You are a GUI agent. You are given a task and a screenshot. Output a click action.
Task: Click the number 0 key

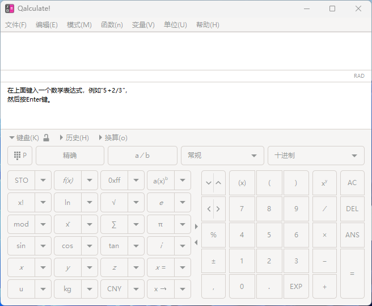pos(242,287)
